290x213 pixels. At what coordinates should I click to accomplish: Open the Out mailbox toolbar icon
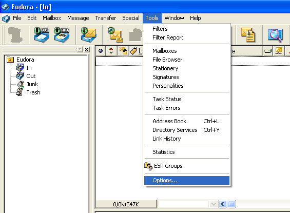click(62, 34)
